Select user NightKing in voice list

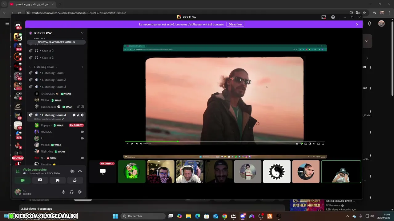click(47, 152)
